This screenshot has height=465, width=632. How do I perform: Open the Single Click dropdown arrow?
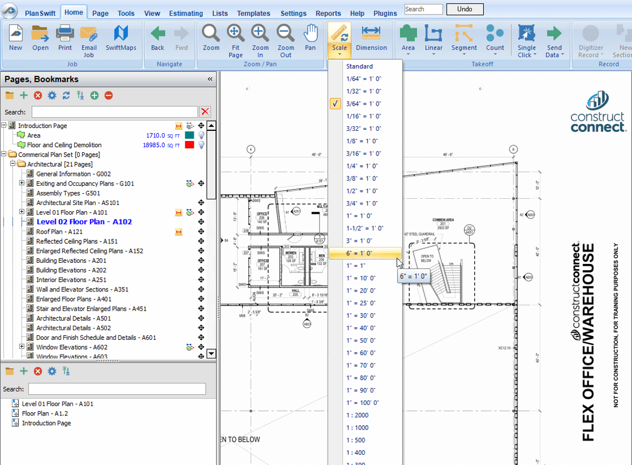coord(535,55)
